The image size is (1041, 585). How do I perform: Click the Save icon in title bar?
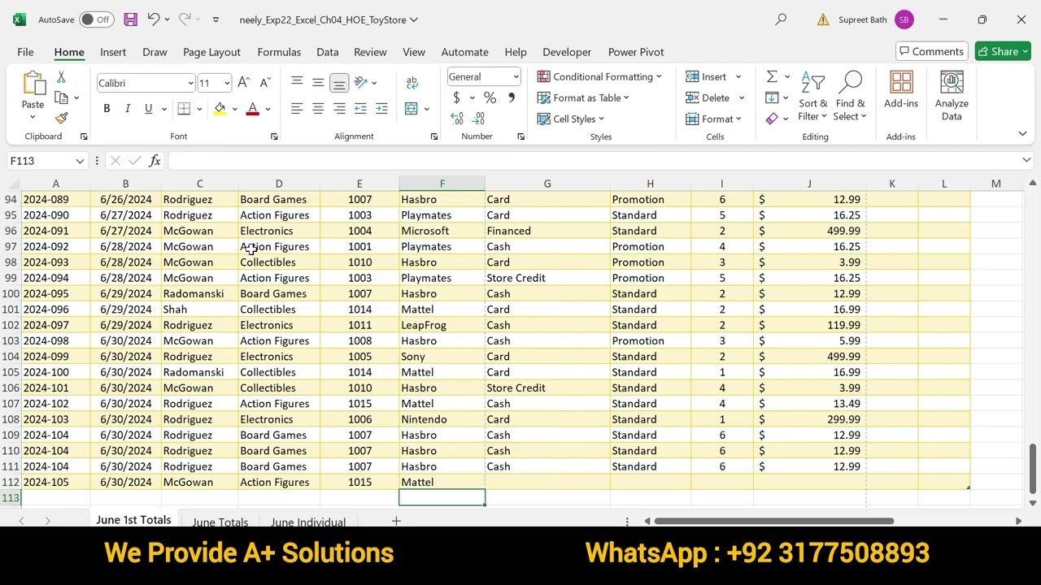pyautogui.click(x=130, y=19)
